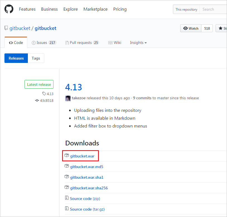Image resolution: width=227 pixels, height=217 pixels.
Task: Download Source code (zip)
Action: coord(85,199)
